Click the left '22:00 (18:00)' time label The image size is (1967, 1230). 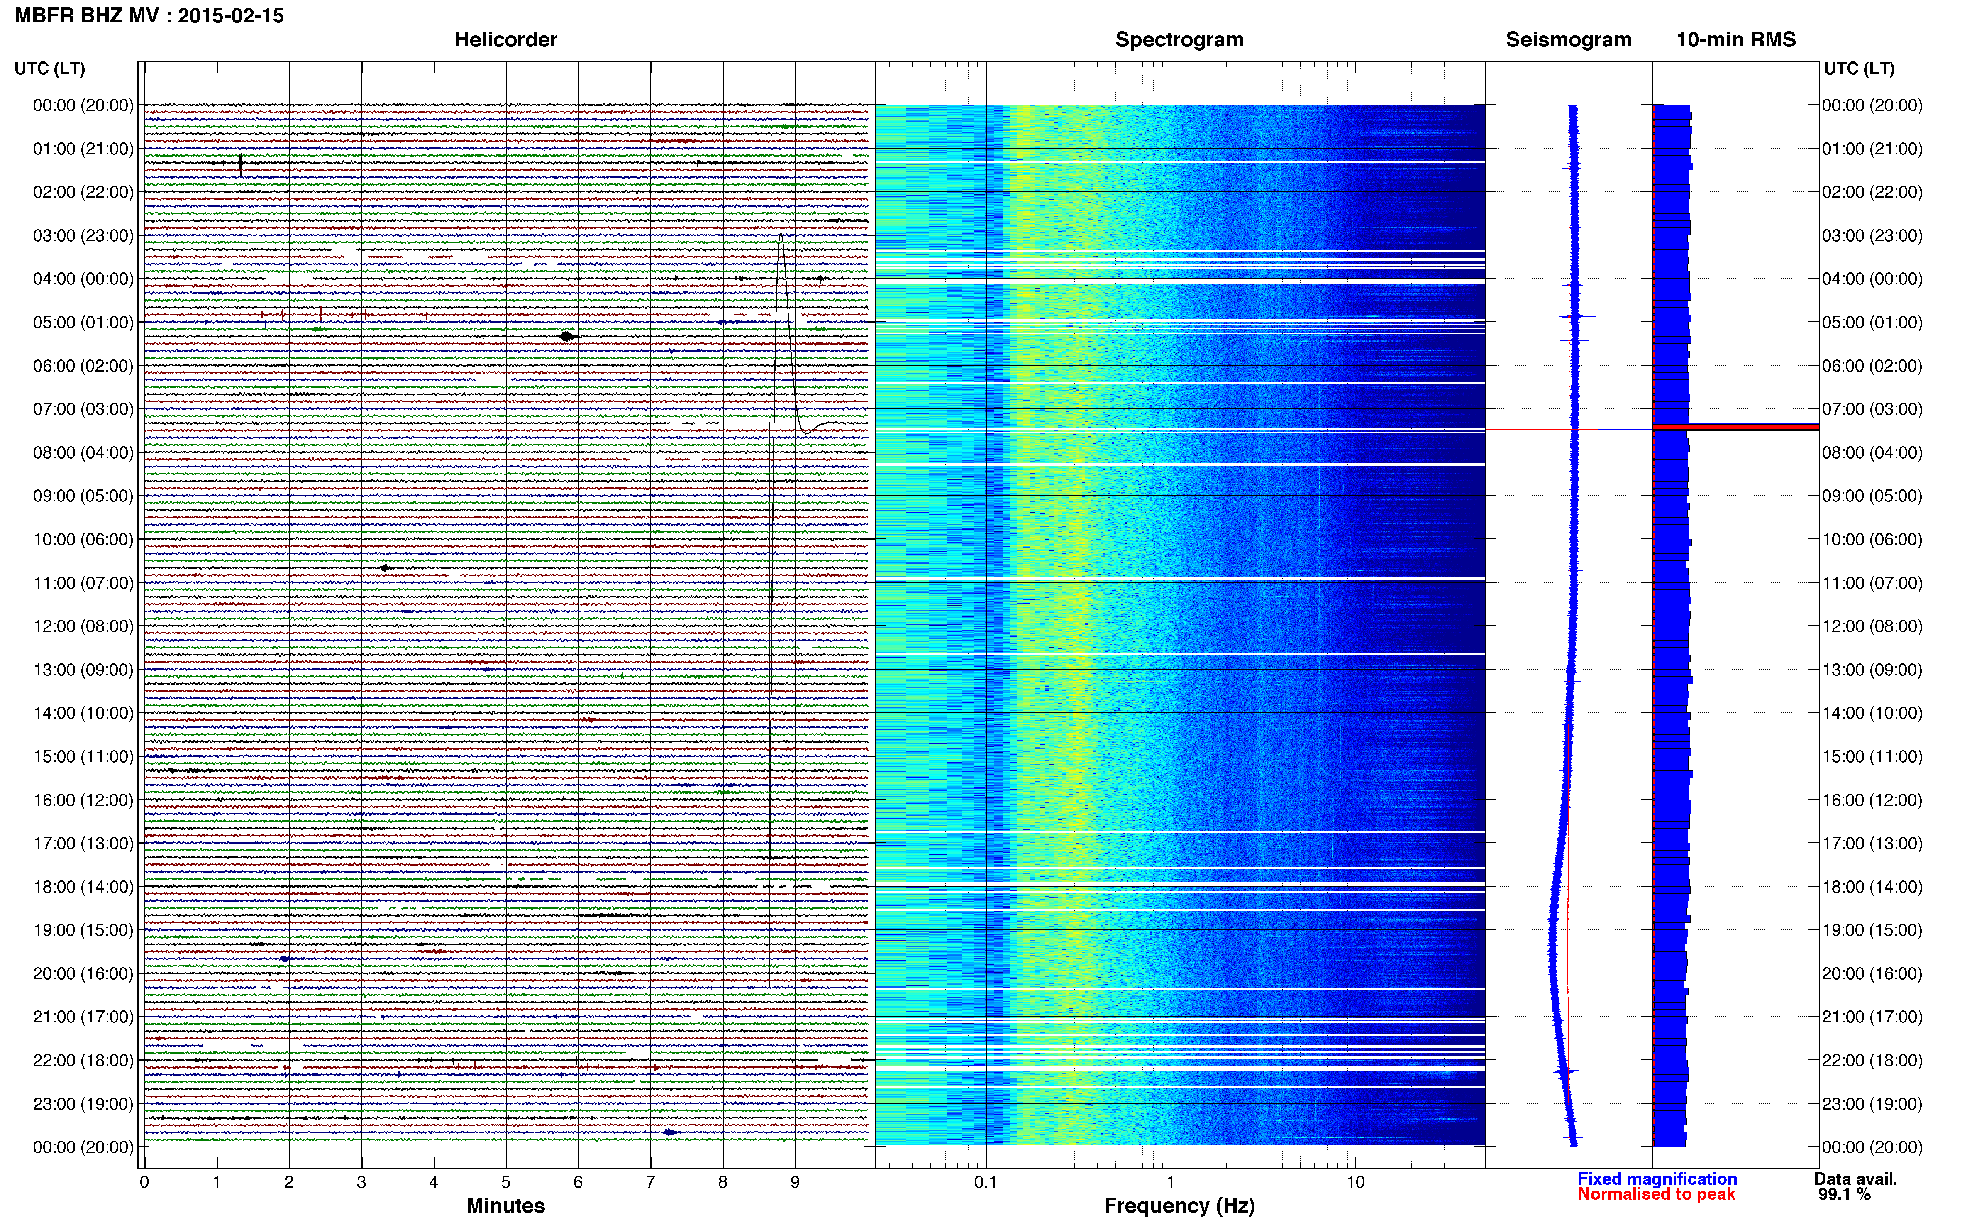tap(83, 1060)
